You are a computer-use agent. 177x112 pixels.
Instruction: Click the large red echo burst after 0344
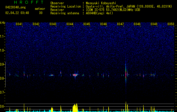point(75,75)
